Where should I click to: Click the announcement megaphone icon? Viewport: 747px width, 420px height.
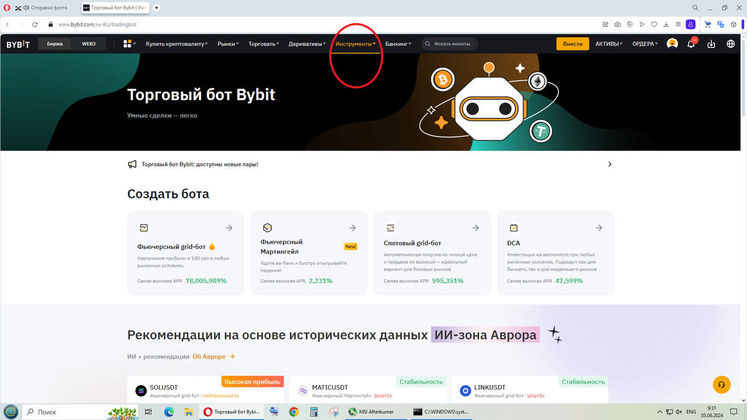click(132, 164)
